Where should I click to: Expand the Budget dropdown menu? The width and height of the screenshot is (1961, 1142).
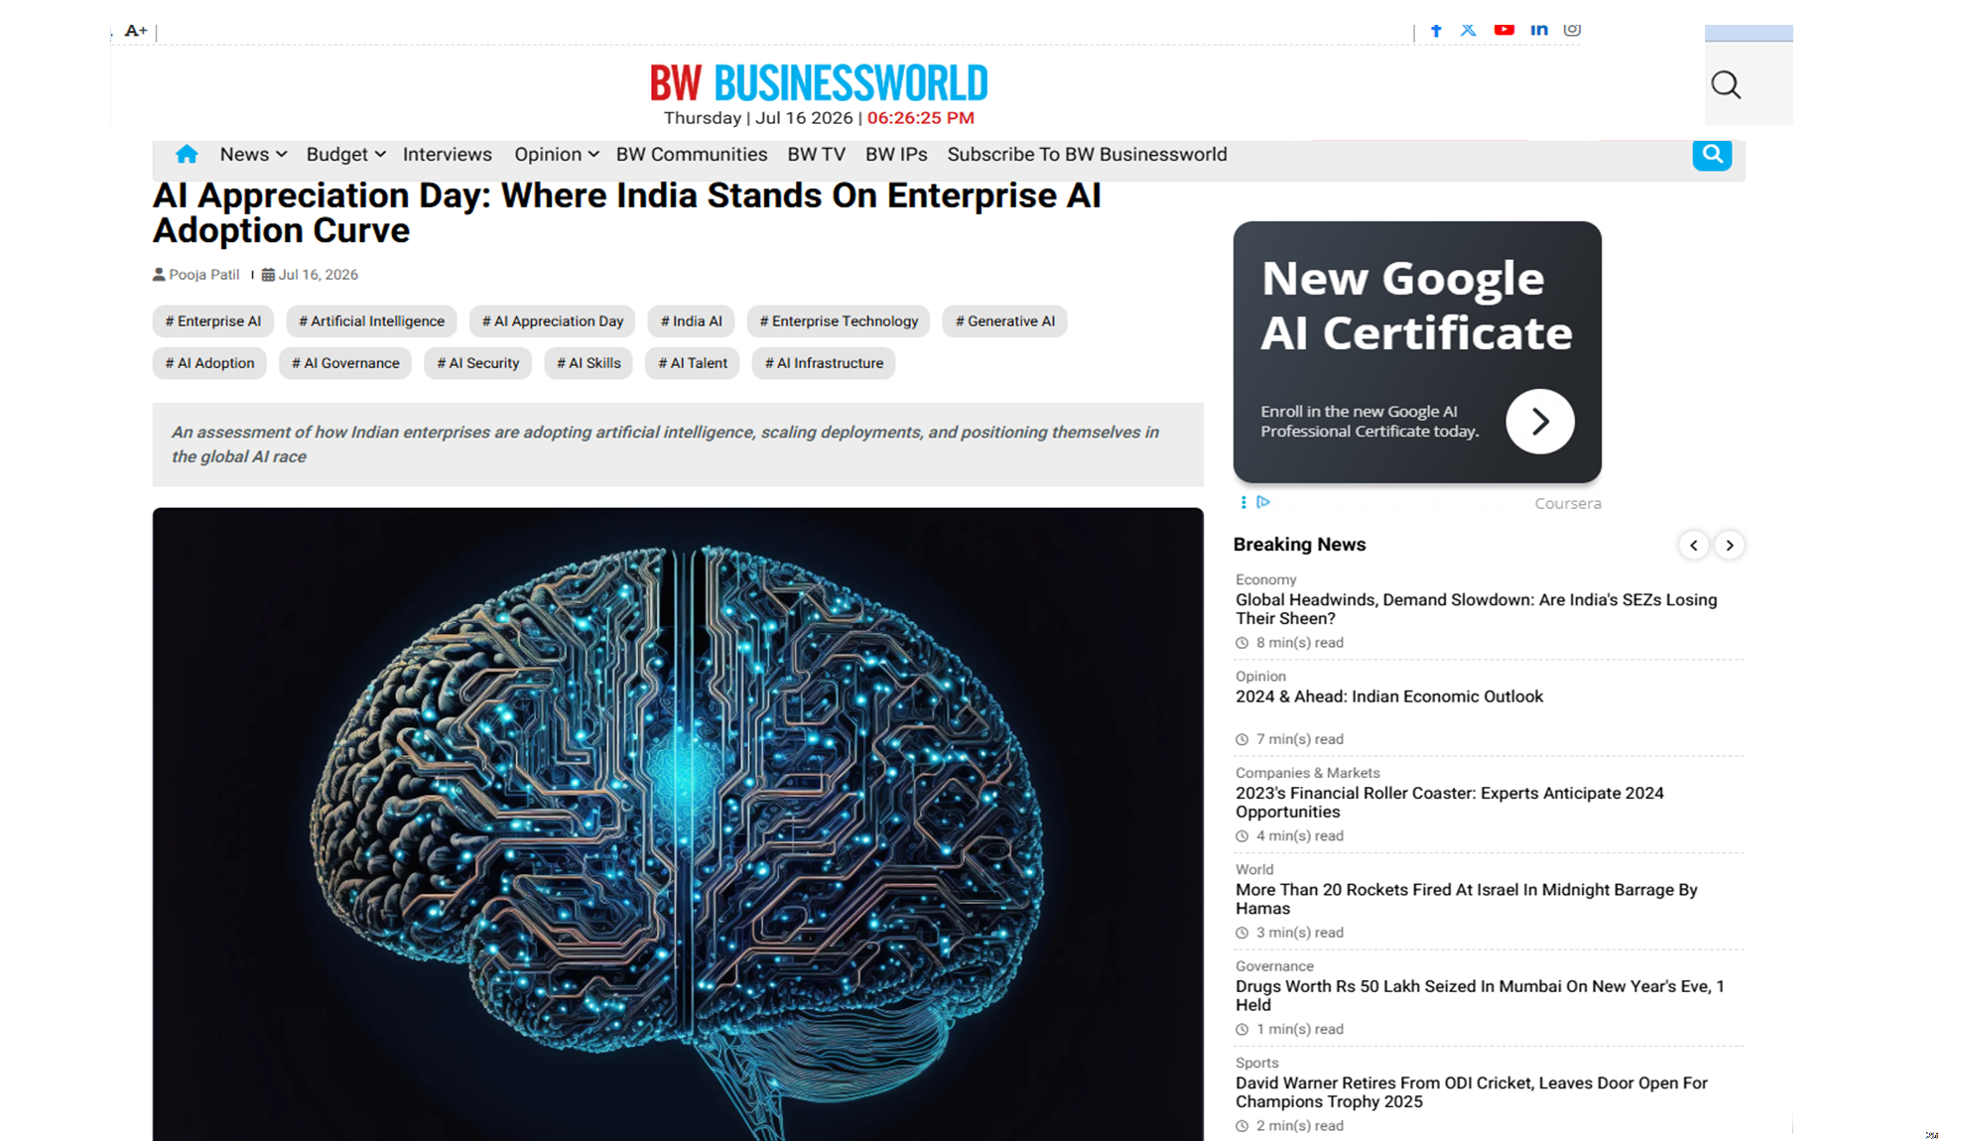[345, 154]
